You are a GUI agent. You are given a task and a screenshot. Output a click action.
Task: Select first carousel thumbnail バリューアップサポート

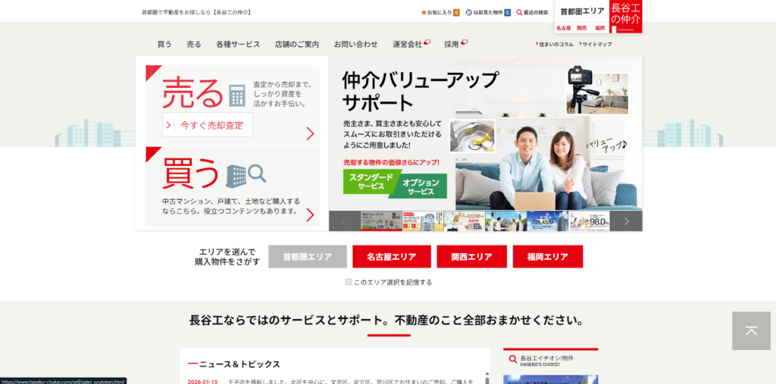pyautogui.click(x=381, y=221)
